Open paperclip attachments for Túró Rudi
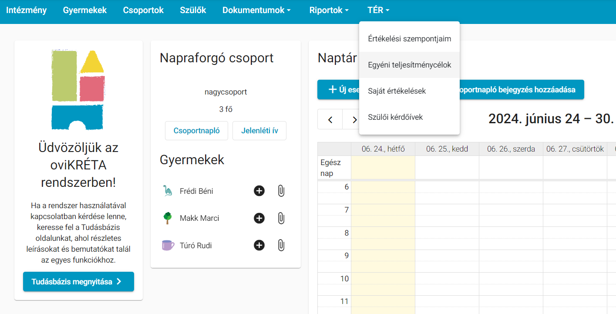The height and width of the screenshot is (314, 616). pos(281,246)
